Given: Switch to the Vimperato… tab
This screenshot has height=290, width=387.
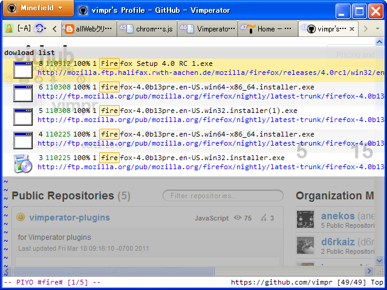Looking at the screenshot, I should (207, 29).
